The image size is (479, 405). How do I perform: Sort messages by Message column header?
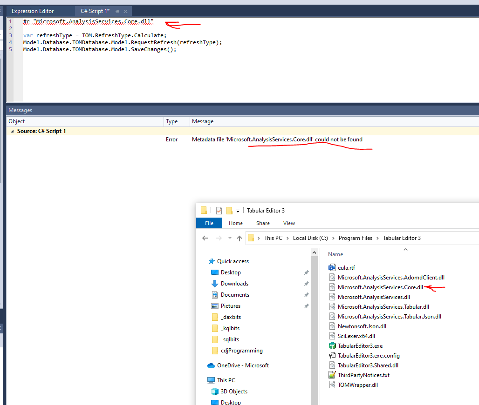tap(334, 121)
